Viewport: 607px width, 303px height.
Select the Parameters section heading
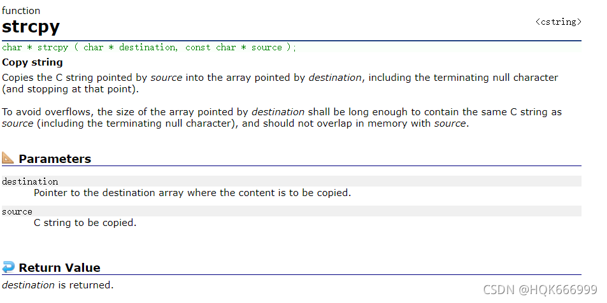point(55,159)
